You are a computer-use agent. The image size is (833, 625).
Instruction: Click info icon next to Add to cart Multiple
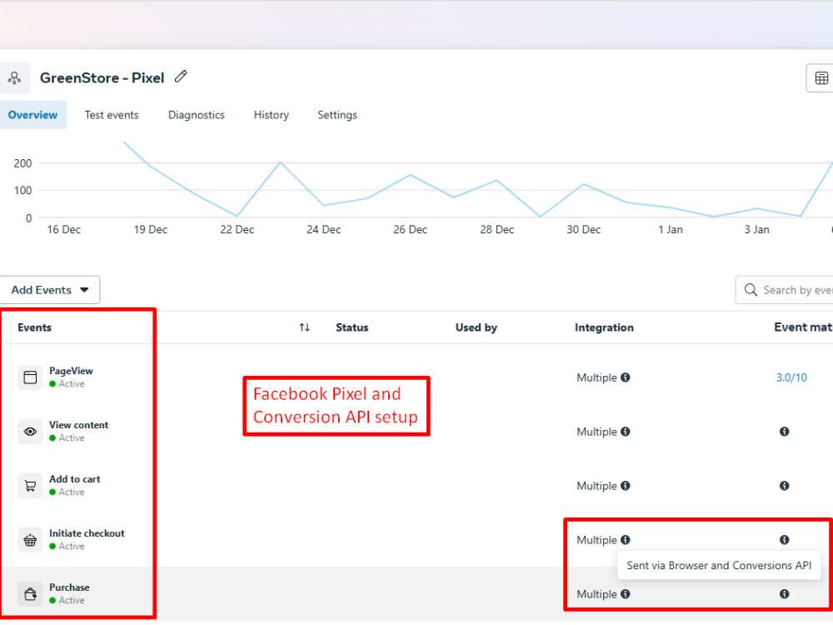626,486
